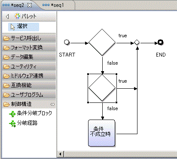This screenshot has height=159, width=177.
Task: Expand the サービス呼出し palette drawer
Action: point(29,38)
